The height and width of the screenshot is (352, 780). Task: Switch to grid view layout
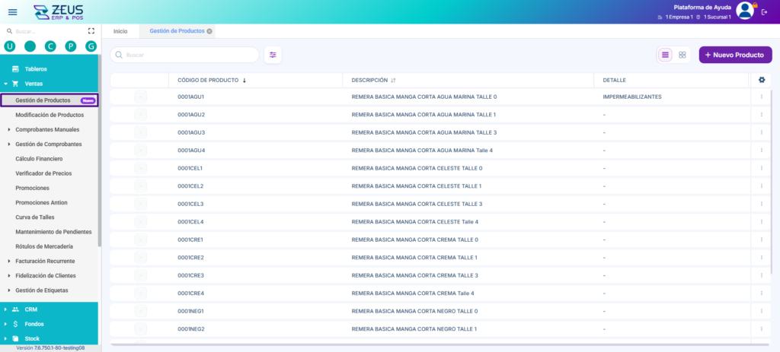tap(682, 55)
